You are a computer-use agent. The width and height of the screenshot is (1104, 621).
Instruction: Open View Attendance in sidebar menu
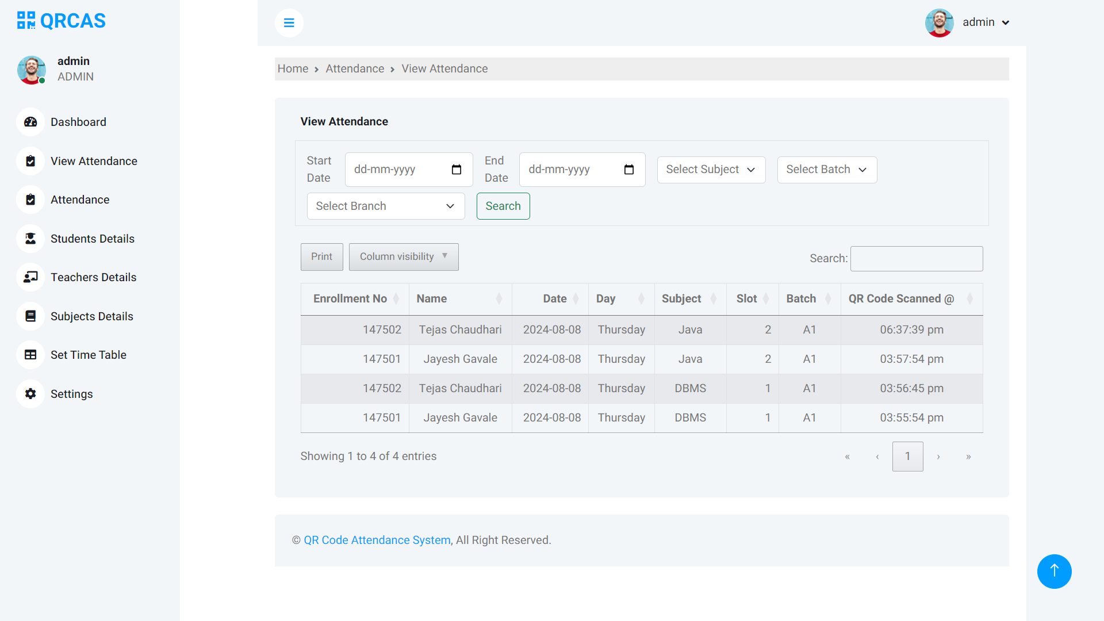point(94,161)
